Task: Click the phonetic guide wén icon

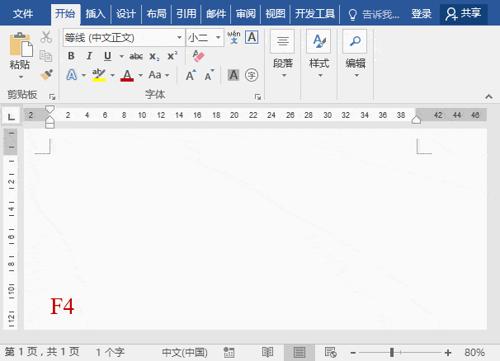Action: click(233, 37)
